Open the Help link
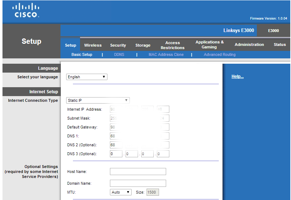This screenshot has height=200, width=291. pyautogui.click(x=237, y=76)
